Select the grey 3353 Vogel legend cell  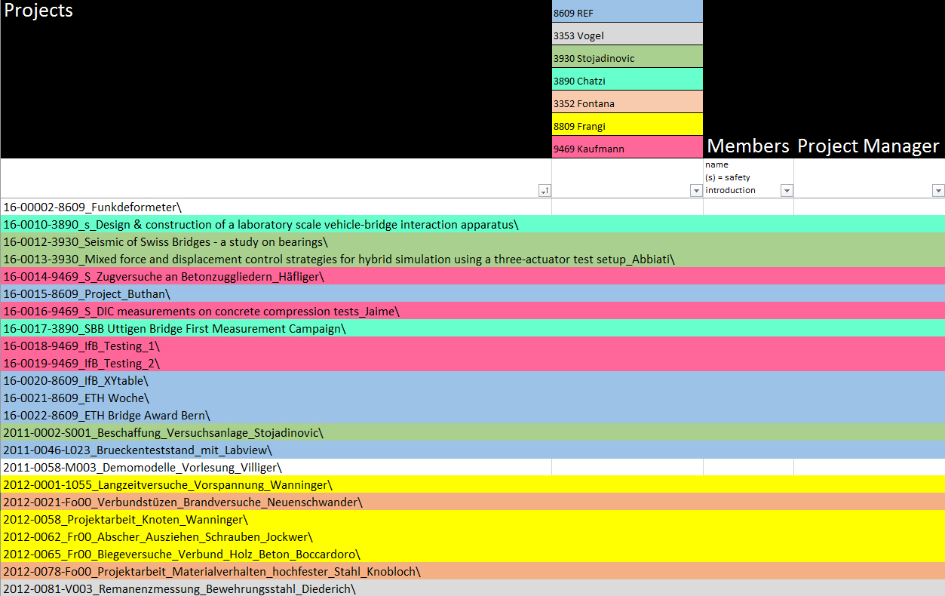[x=627, y=34]
